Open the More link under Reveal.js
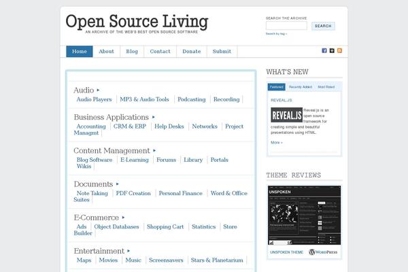 (x=276, y=142)
